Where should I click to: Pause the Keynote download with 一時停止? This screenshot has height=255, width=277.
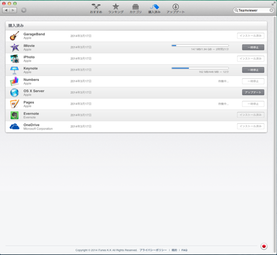click(x=253, y=70)
